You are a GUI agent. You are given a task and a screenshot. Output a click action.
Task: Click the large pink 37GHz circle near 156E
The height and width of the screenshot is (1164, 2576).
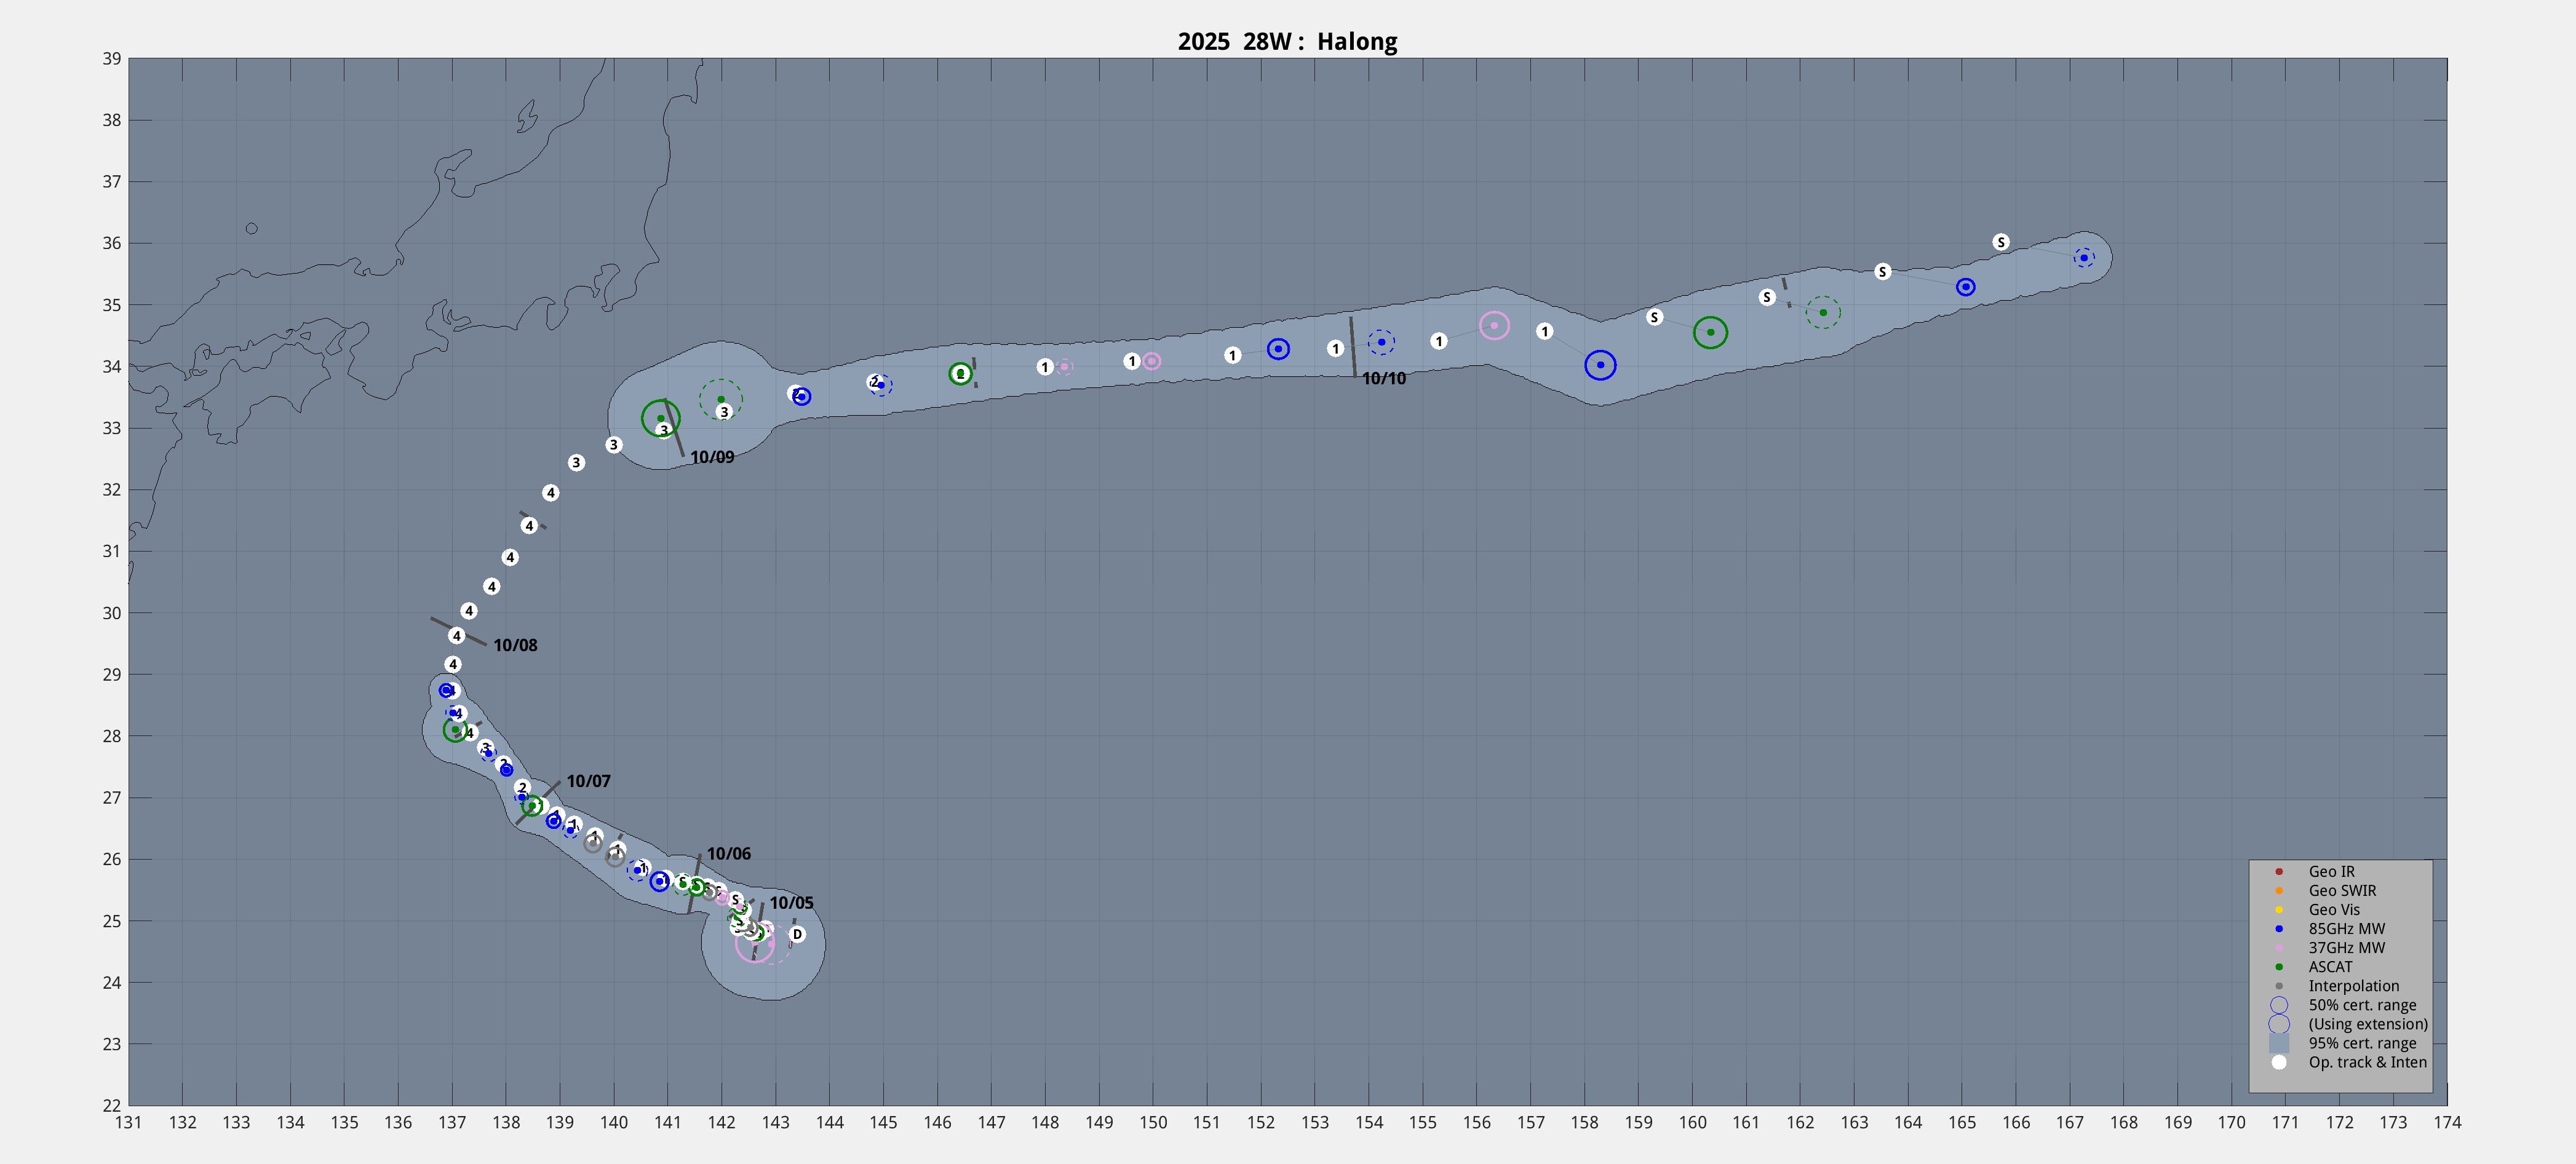[1494, 325]
